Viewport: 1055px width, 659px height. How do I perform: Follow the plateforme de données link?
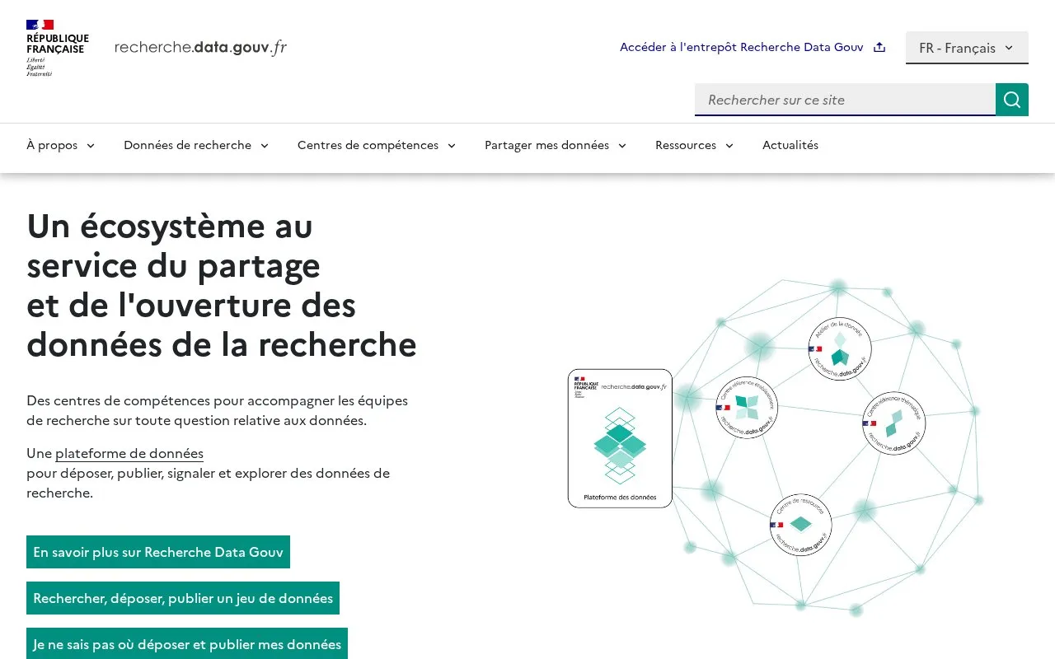tap(129, 453)
